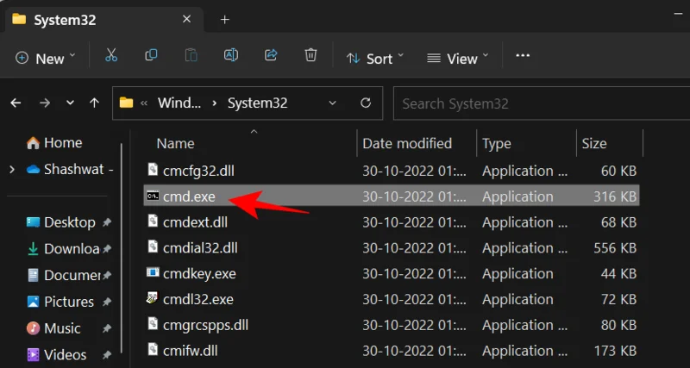Go forward with the right arrow
Screen dimensions: 690x368
[45, 103]
